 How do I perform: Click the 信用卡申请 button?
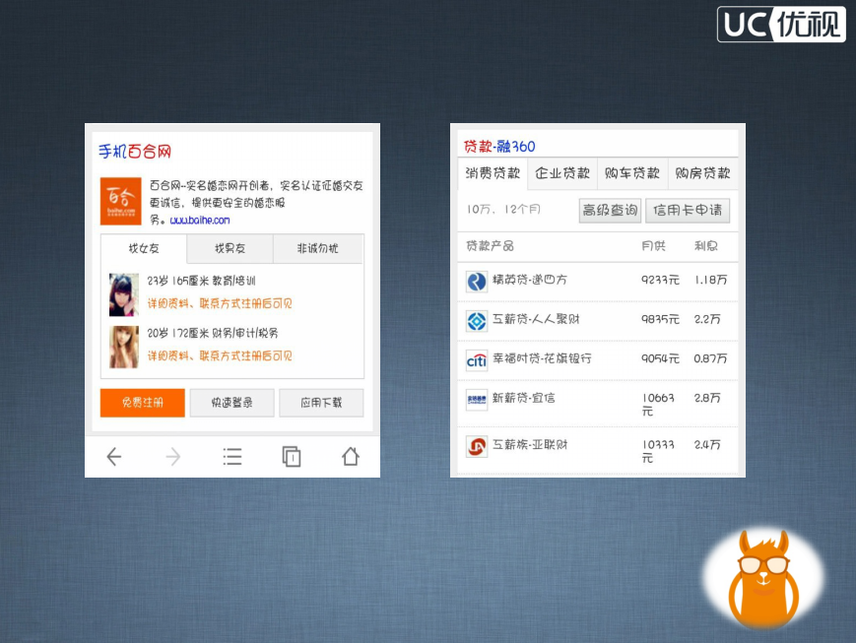pyautogui.click(x=688, y=210)
